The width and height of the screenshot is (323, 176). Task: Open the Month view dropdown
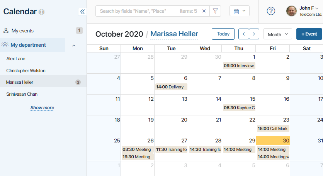point(278,34)
